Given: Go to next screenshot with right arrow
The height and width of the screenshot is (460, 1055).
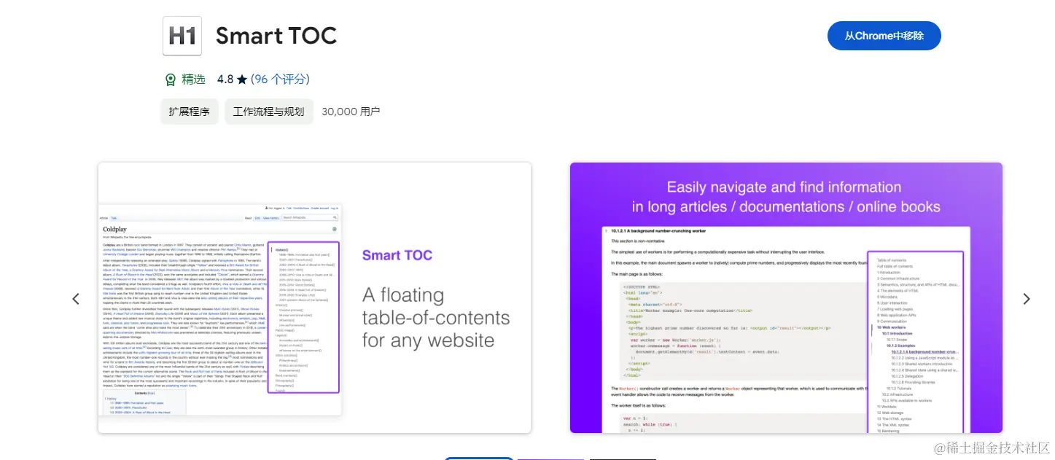Looking at the screenshot, I should 1027,299.
